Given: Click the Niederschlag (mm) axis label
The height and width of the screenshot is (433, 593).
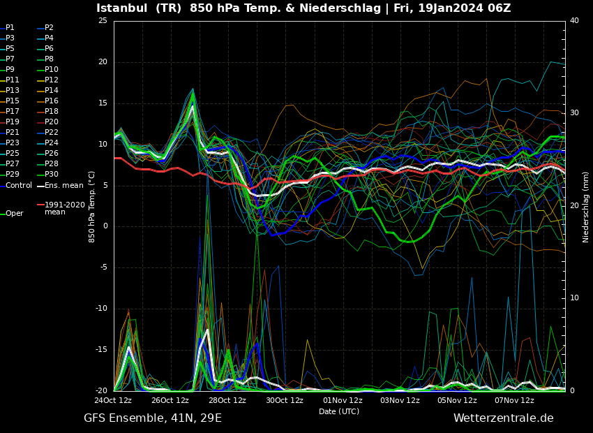Looking at the screenshot, I should coord(586,207).
